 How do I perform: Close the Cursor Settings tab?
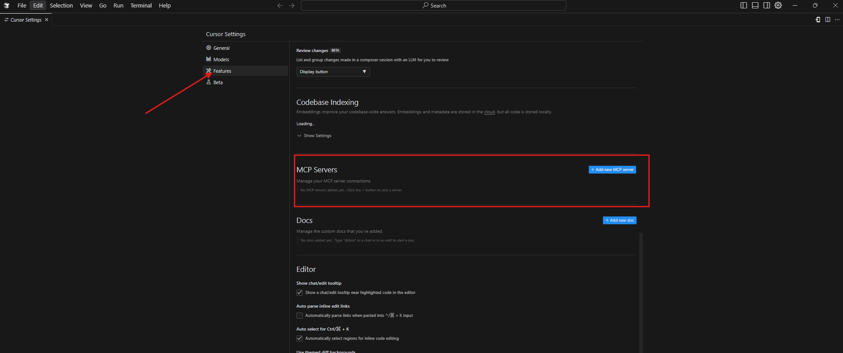pos(46,20)
